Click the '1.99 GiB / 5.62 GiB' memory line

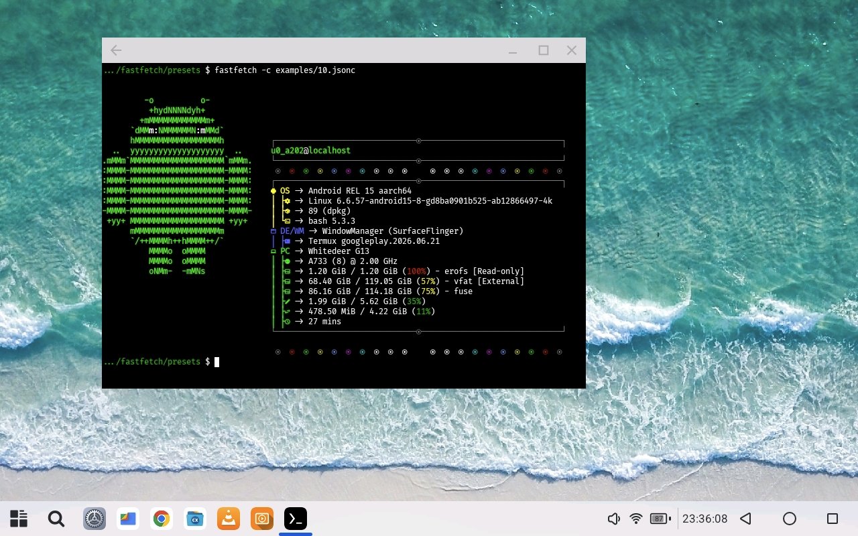pyautogui.click(x=367, y=301)
